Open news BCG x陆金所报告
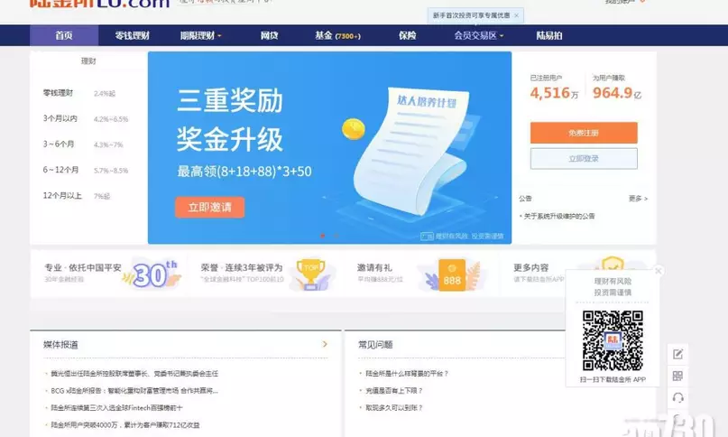This screenshot has height=437, width=728. (134, 391)
